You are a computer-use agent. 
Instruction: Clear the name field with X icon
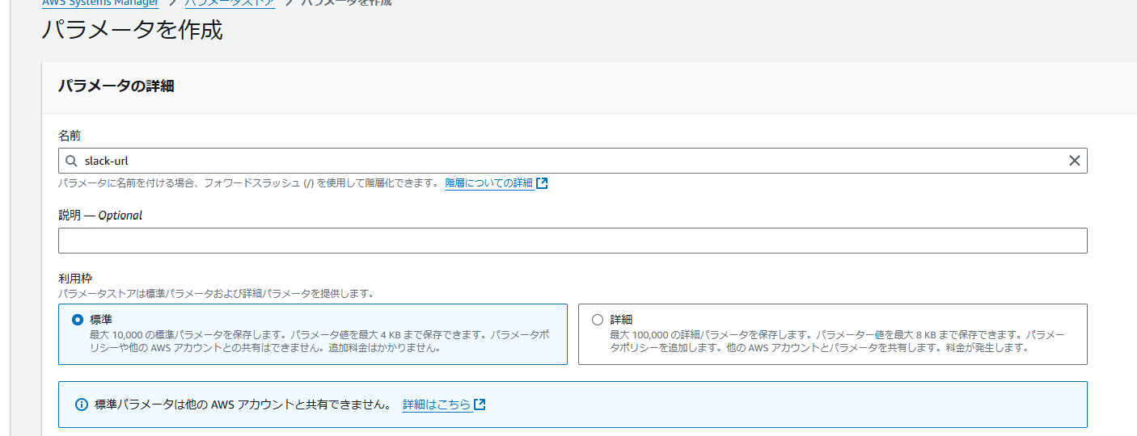(1074, 161)
